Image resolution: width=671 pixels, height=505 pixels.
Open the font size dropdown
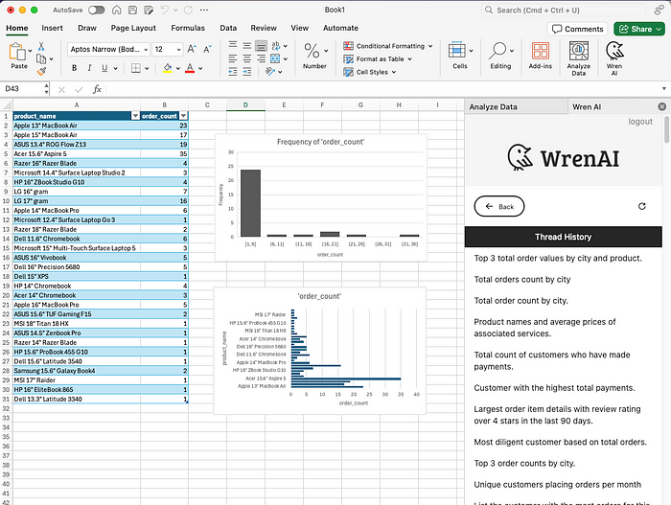coord(178,49)
